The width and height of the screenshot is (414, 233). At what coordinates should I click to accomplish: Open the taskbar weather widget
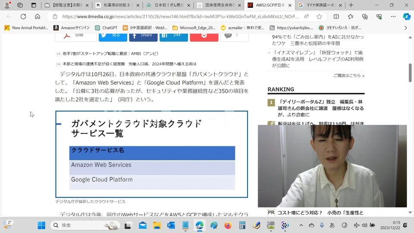[8, 225]
